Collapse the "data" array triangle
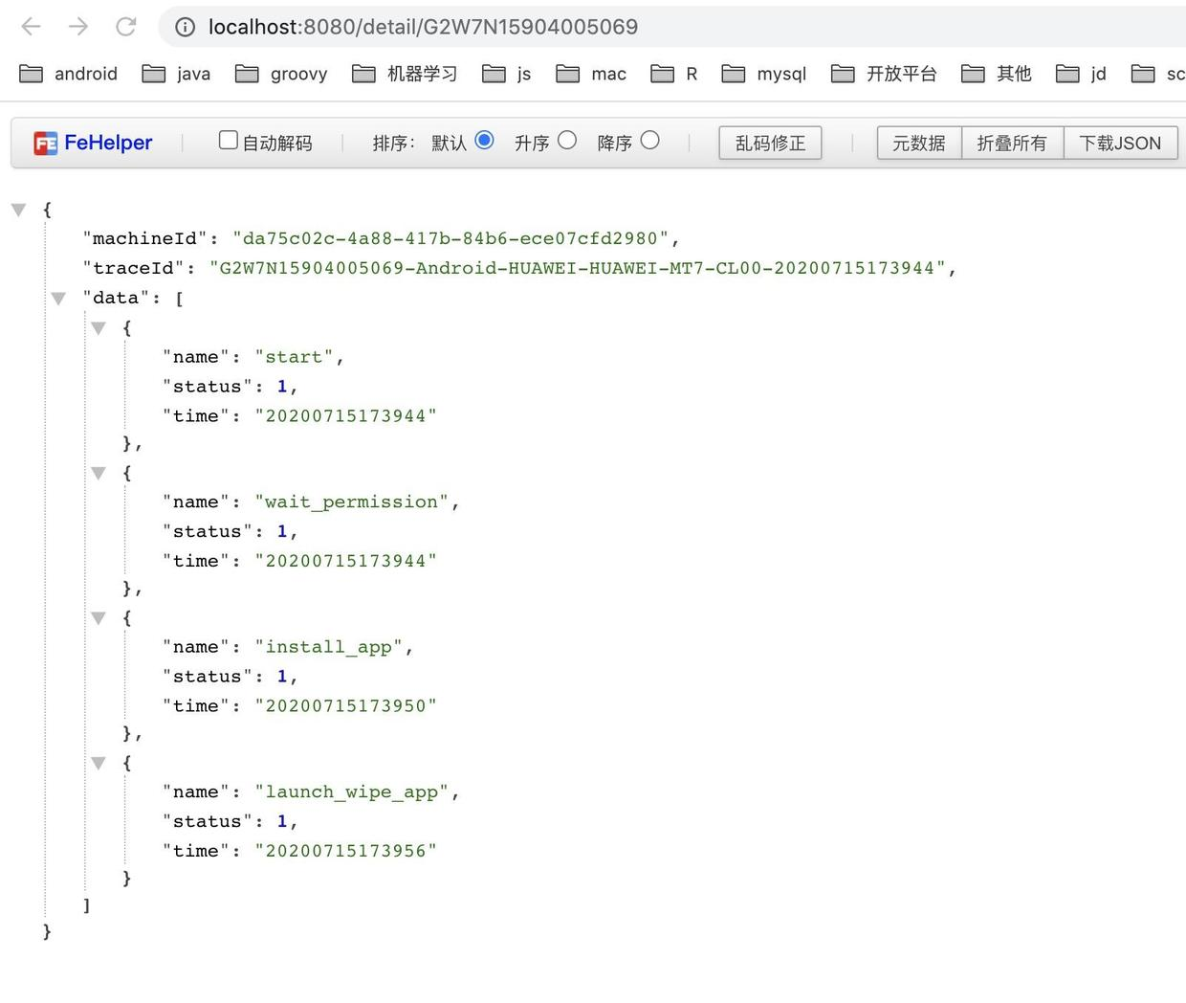 pyautogui.click(x=58, y=299)
